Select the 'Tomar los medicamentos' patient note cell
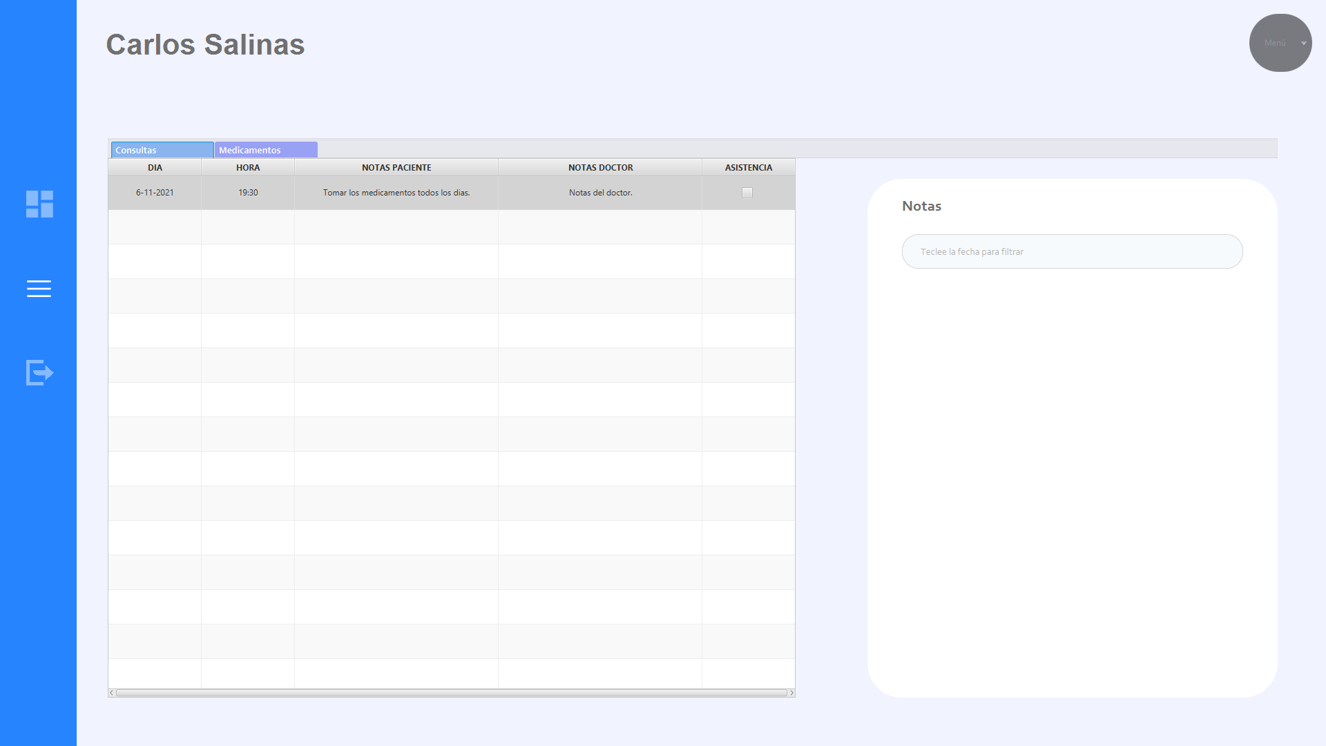This screenshot has height=746, width=1326. click(x=396, y=193)
